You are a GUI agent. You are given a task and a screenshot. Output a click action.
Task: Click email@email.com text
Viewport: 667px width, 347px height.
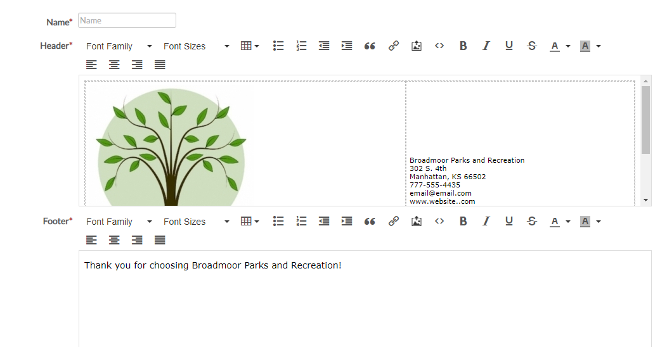point(440,193)
